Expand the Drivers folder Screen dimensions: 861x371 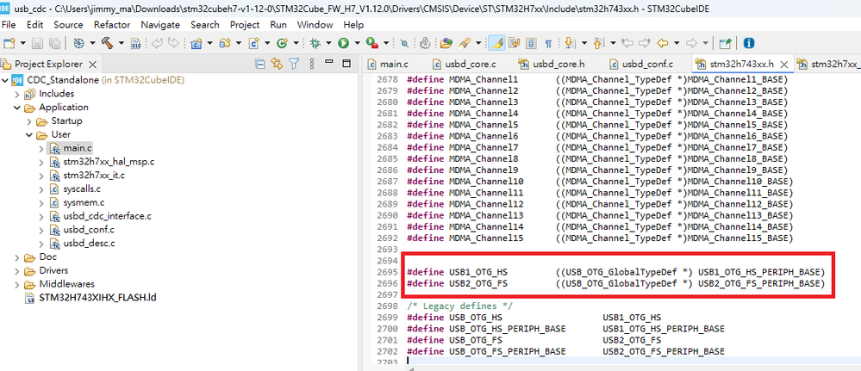click(x=17, y=270)
